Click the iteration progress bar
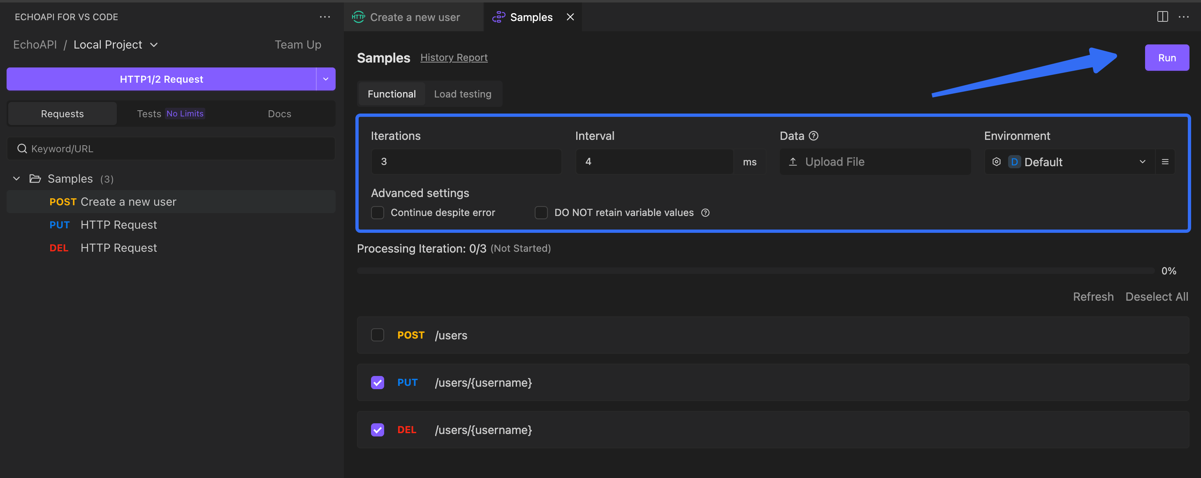This screenshot has height=478, width=1201. point(755,271)
